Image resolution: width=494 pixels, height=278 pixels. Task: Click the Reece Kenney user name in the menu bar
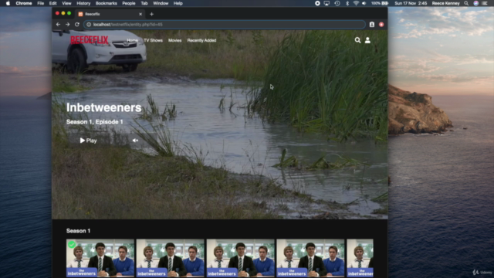click(446, 3)
